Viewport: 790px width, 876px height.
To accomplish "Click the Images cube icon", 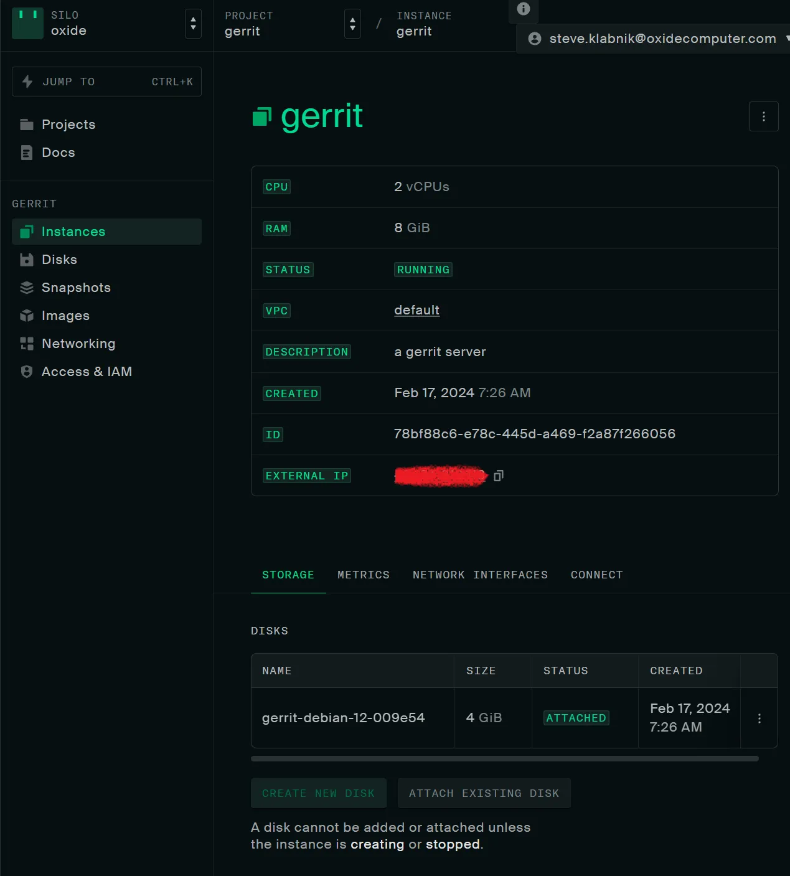I will 26,316.
